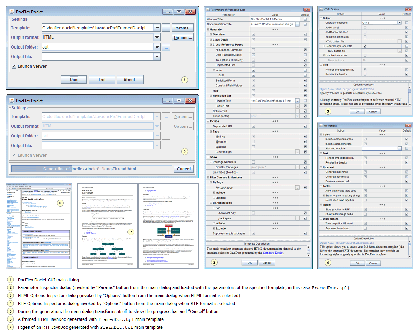Viewport: 419px width, 336px height.
Task: Open the Character encoding dropdown
Action: pyautogui.click(x=400, y=23)
